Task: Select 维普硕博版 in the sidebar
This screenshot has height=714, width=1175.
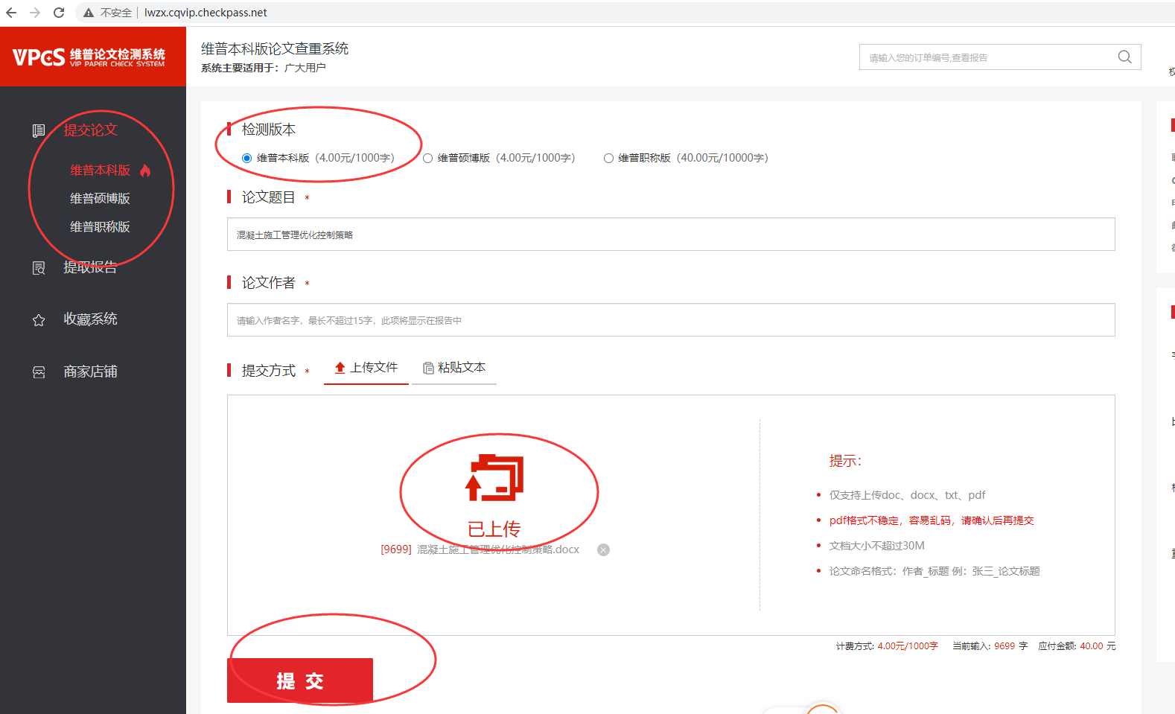Action: (101, 199)
